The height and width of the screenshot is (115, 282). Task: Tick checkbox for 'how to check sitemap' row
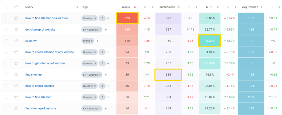(x=7, y=86)
